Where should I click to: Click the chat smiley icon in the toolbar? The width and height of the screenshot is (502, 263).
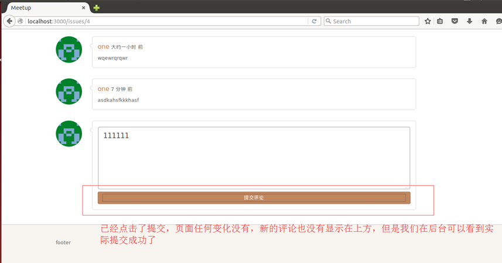point(499,21)
